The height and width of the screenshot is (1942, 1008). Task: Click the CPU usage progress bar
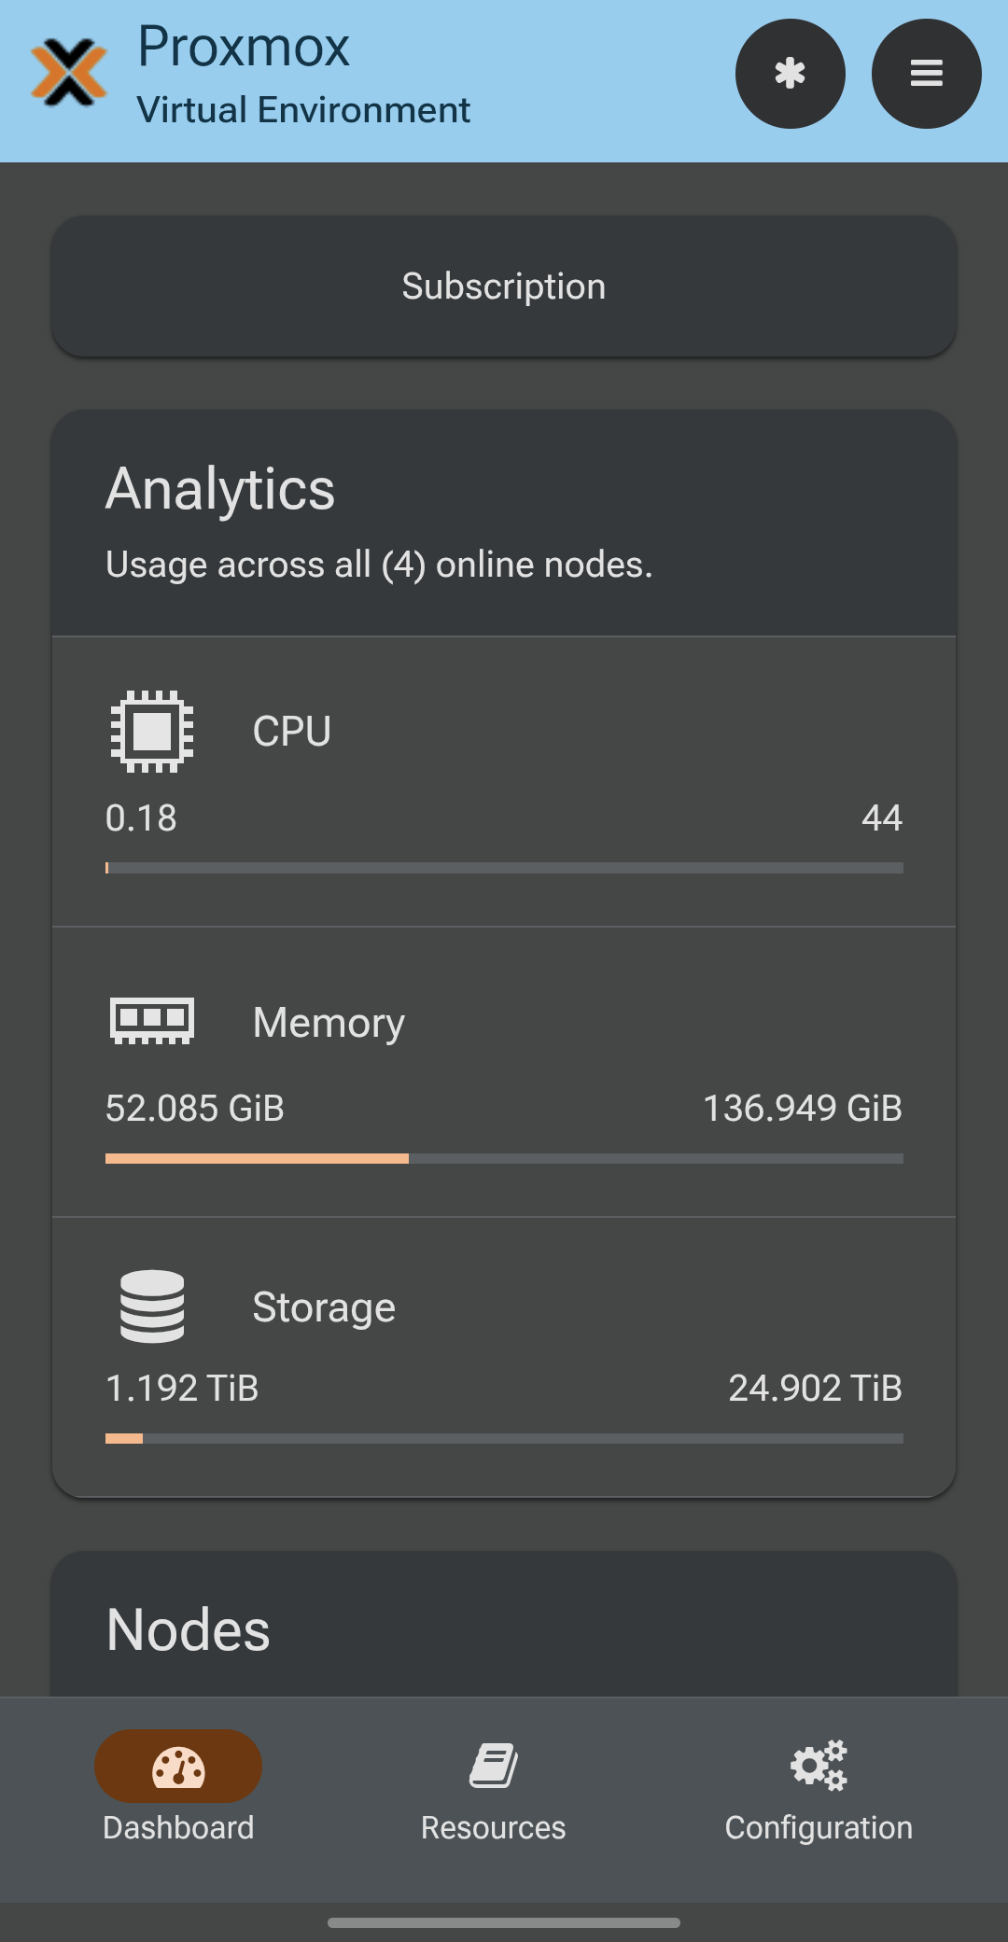(x=504, y=868)
